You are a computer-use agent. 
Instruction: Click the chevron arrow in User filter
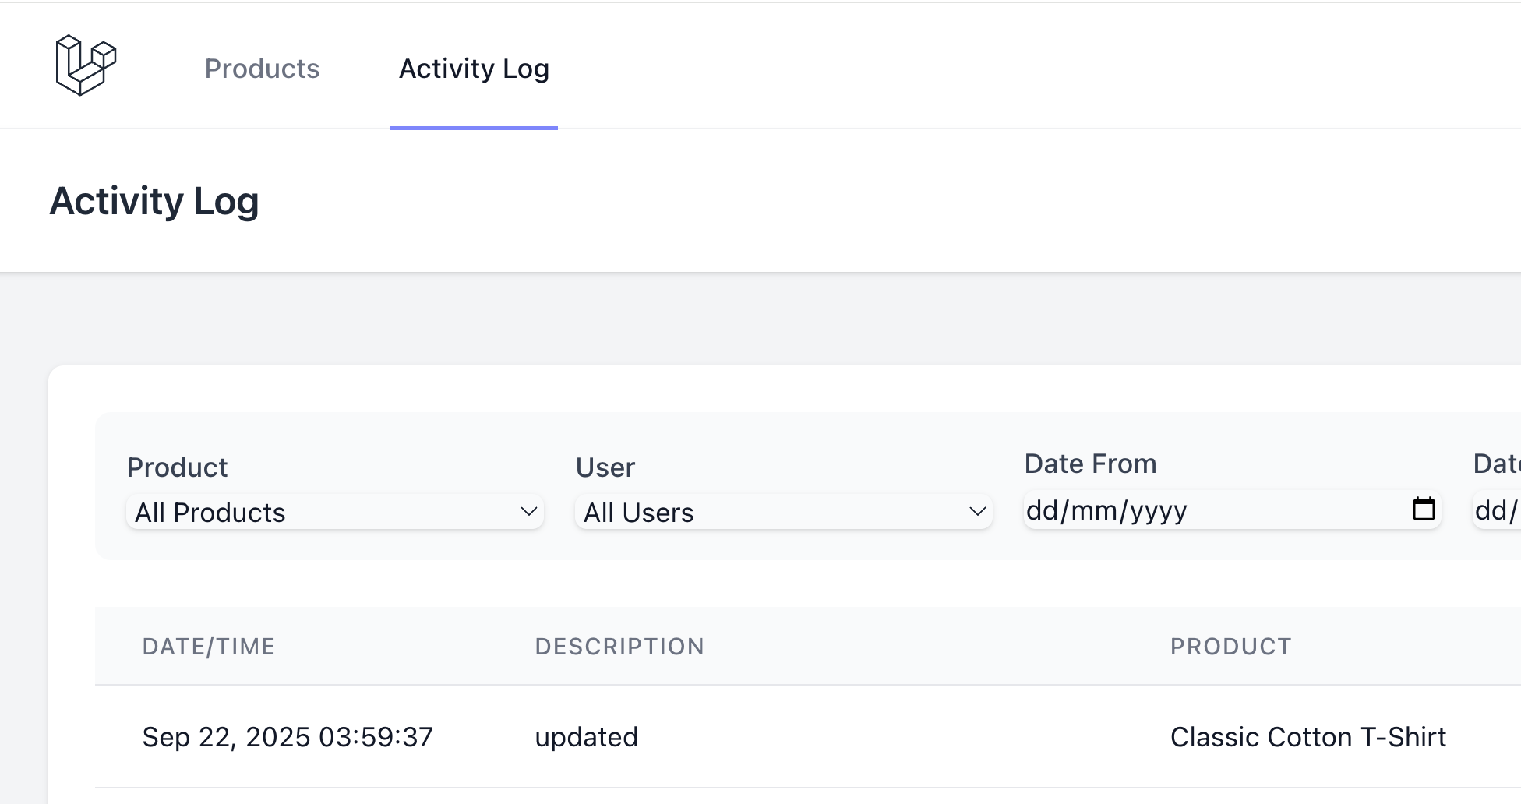pyautogui.click(x=977, y=512)
